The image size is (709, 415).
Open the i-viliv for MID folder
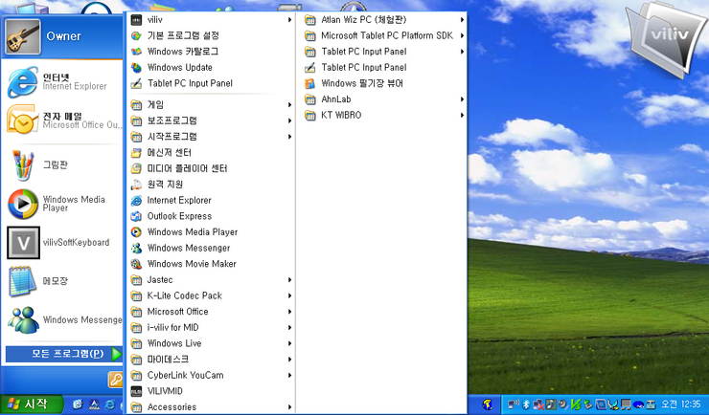[x=211, y=327]
